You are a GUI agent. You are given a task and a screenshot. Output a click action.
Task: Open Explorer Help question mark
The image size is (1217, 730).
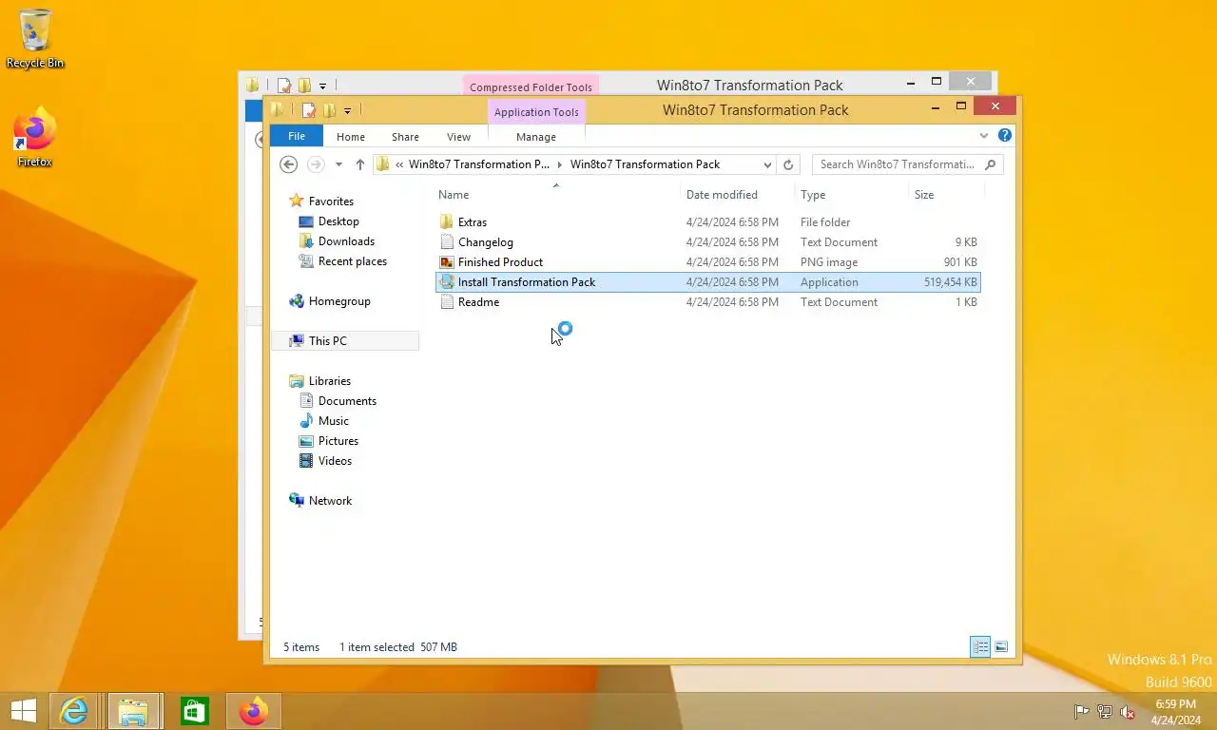1004,136
